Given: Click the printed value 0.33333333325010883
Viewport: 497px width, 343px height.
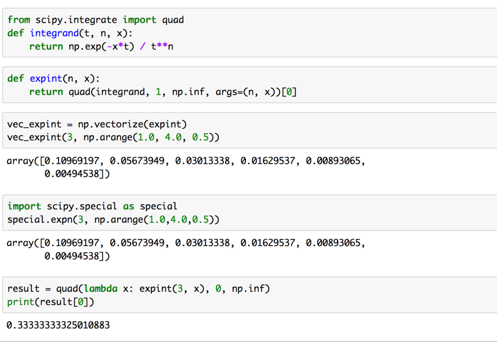Looking at the screenshot, I should (x=57, y=325).
